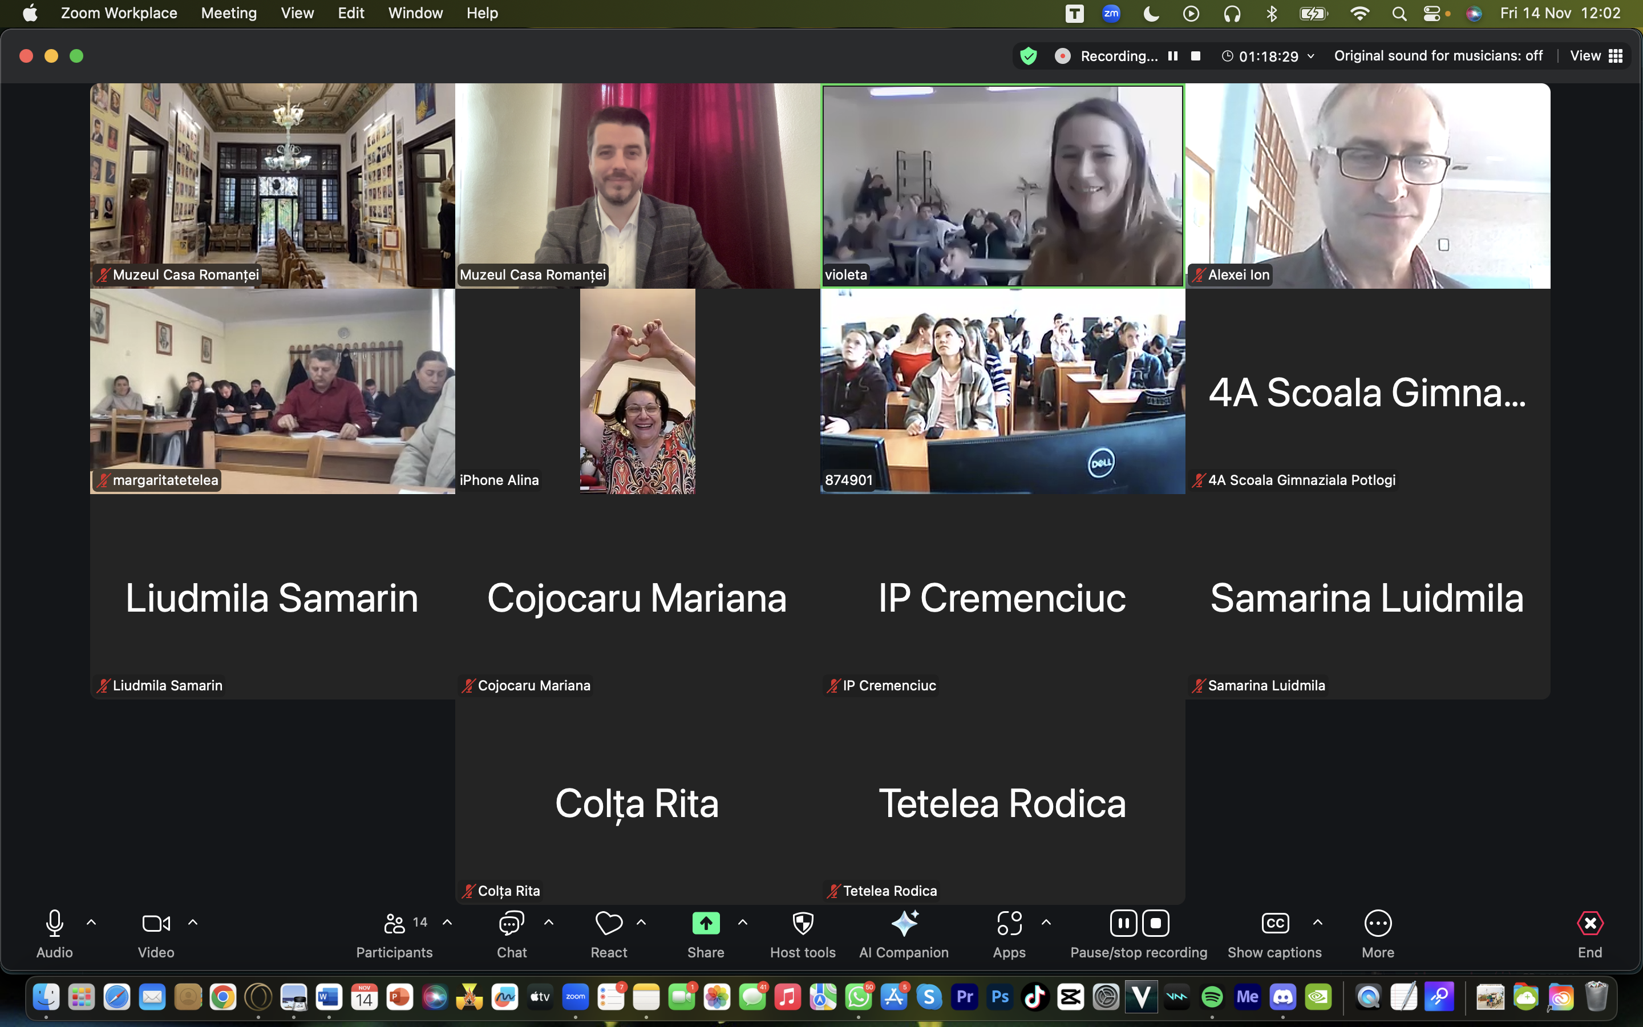The image size is (1643, 1027).
Task: Open More options ellipsis icon
Action: pyautogui.click(x=1378, y=924)
